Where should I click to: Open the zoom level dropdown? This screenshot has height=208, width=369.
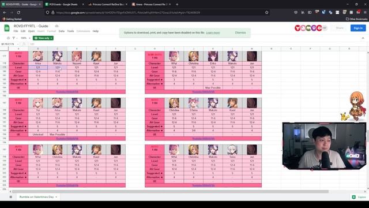[x=25, y=38]
